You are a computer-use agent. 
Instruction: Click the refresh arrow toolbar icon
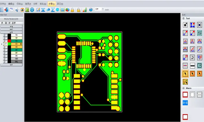11,10
